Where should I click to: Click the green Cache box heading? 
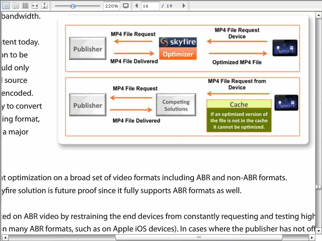click(x=239, y=104)
